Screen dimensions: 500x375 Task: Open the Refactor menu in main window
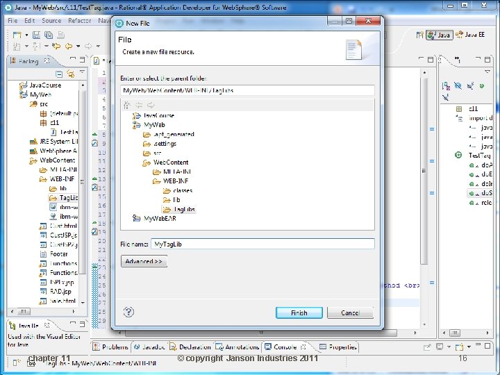tap(79, 20)
